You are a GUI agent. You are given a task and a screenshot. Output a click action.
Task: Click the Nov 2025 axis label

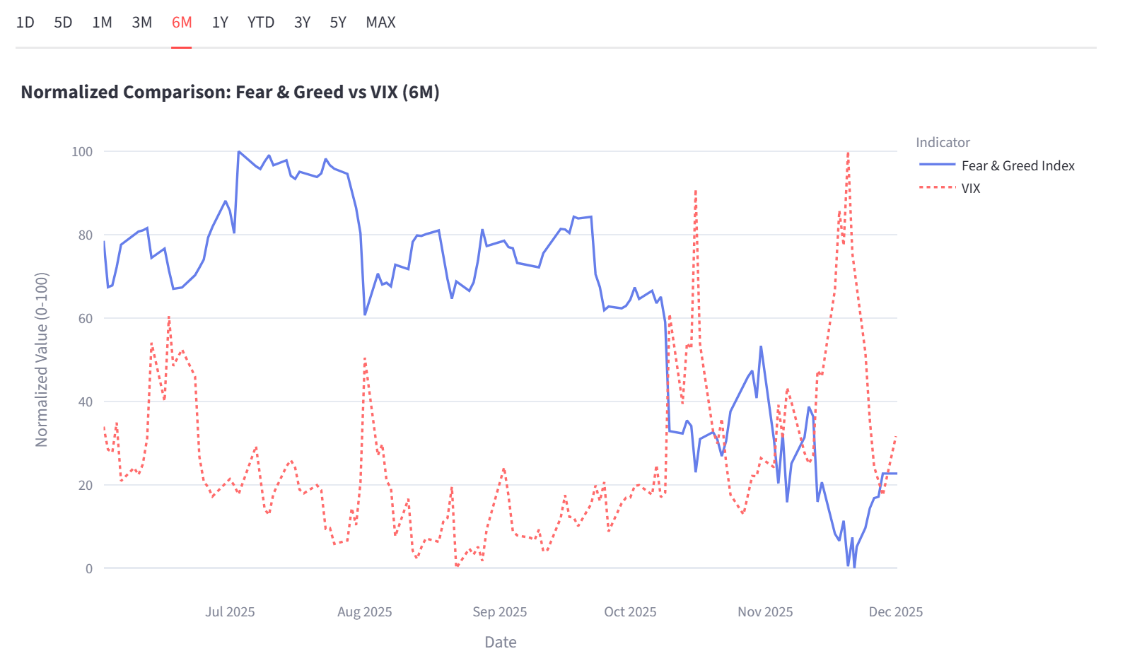click(765, 612)
